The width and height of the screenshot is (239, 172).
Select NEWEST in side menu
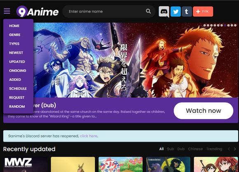[16, 53]
